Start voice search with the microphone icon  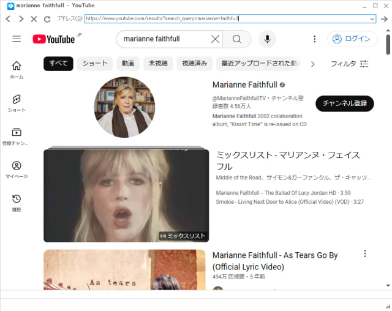click(267, 39)
